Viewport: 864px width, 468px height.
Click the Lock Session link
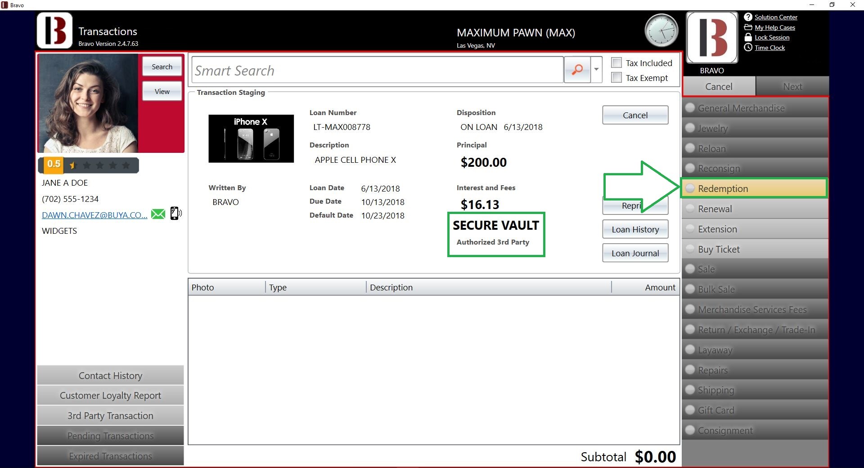[x=772, y=37]
